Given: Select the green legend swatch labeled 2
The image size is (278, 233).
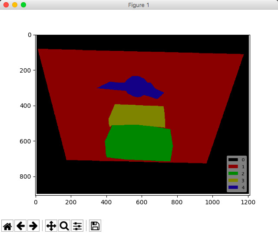Looking at the screenshot, I should [233, 173].
